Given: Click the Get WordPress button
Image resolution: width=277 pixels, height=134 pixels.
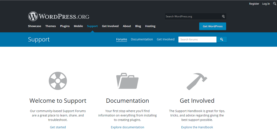Looking at the screenshot, I should click(x=212, y=26).
